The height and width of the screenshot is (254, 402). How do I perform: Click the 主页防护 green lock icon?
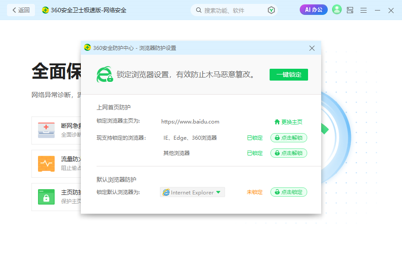[x=46, y=197]
